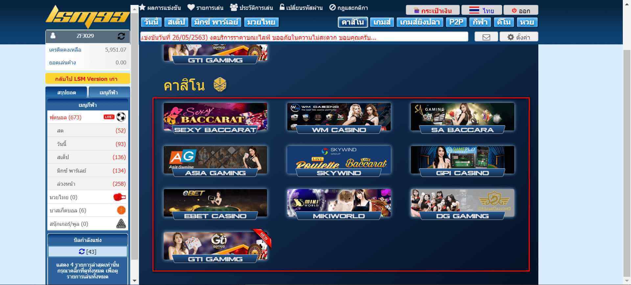This screenshot has width=631, height=285.
Task: Open the ตั้งค่า settings menu
Action: (x=519, y=37)
